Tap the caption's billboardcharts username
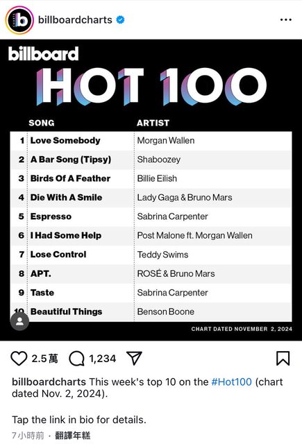 pos(49,382)
